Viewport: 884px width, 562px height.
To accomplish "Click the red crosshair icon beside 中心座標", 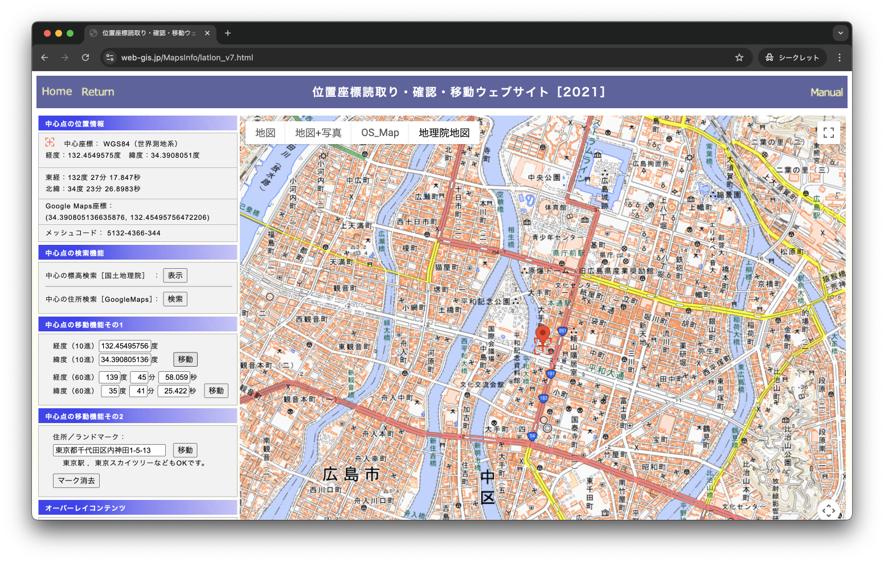I will click(50, 142).
